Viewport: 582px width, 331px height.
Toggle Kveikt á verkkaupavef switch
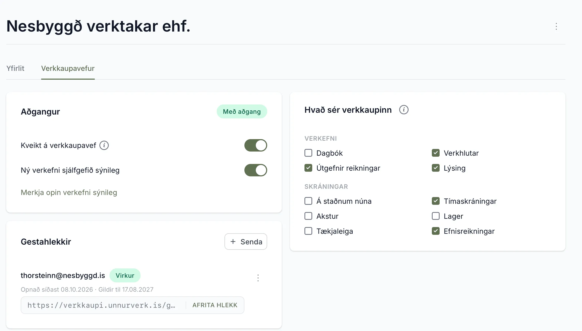(256, 145)
